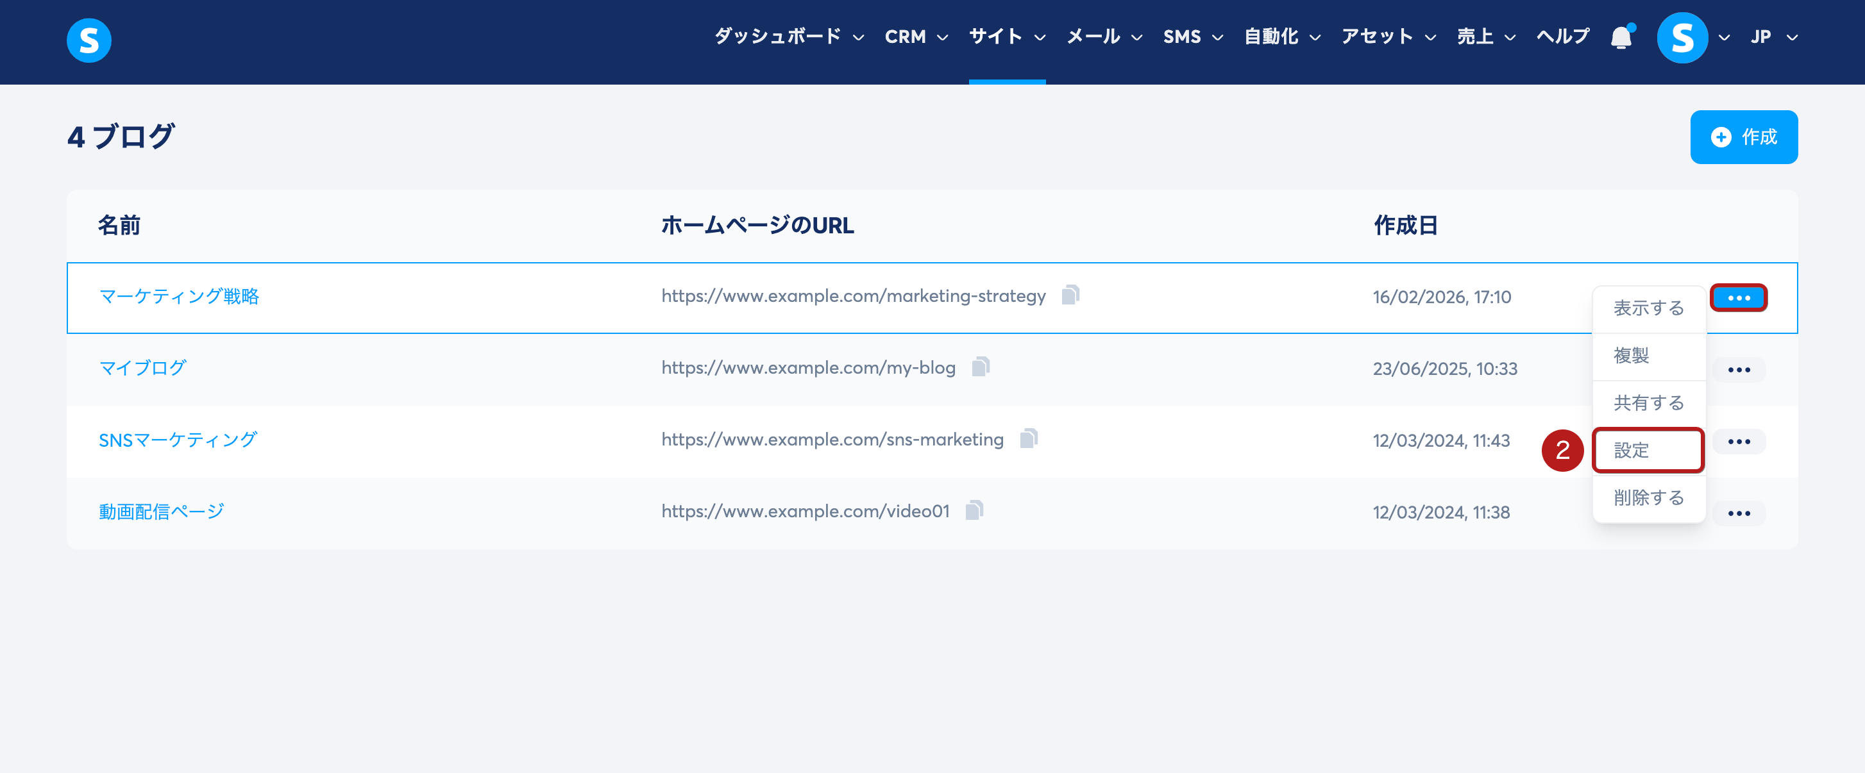The width and height of the screenshot is (1865, 773).
Task: Expand the ダッシュボード menu
Action: point(789,36)
